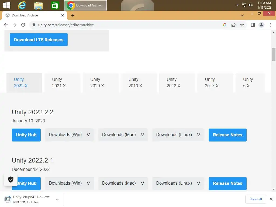This screenshot has width=276, height=207.
Task: Expand Downloads (Linux) for Unity 2022.2.1
Action: pos(178,183)
